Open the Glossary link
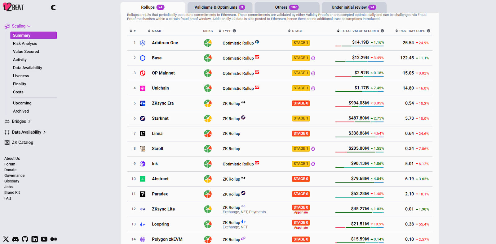 pyautogui.click(x=12, y=181)
